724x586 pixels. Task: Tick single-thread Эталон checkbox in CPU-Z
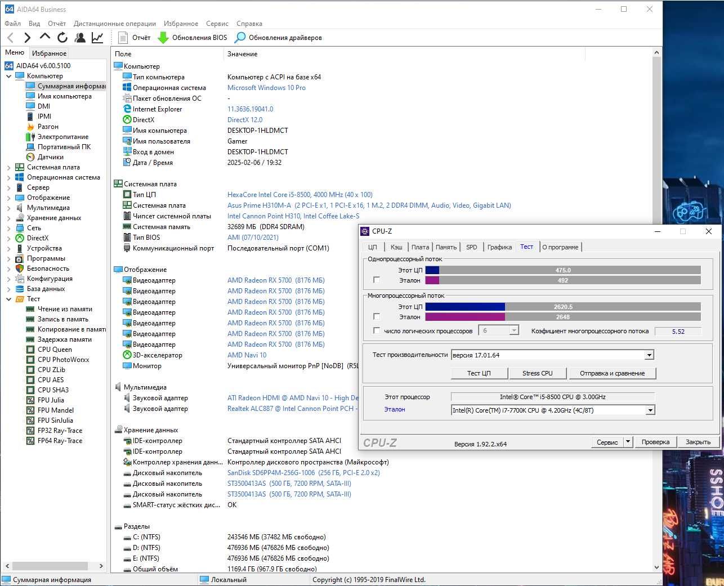(377, 280)
